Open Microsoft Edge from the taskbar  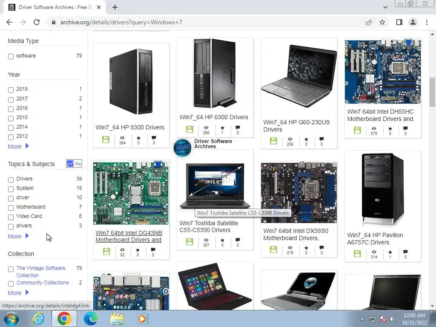pyautogui.click(x=91, y=318)
